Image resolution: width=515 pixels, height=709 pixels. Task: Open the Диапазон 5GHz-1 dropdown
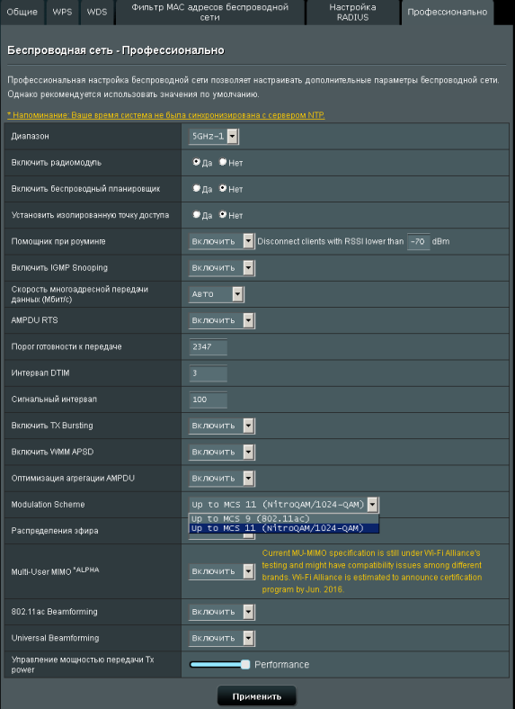[x=214, y=136]
